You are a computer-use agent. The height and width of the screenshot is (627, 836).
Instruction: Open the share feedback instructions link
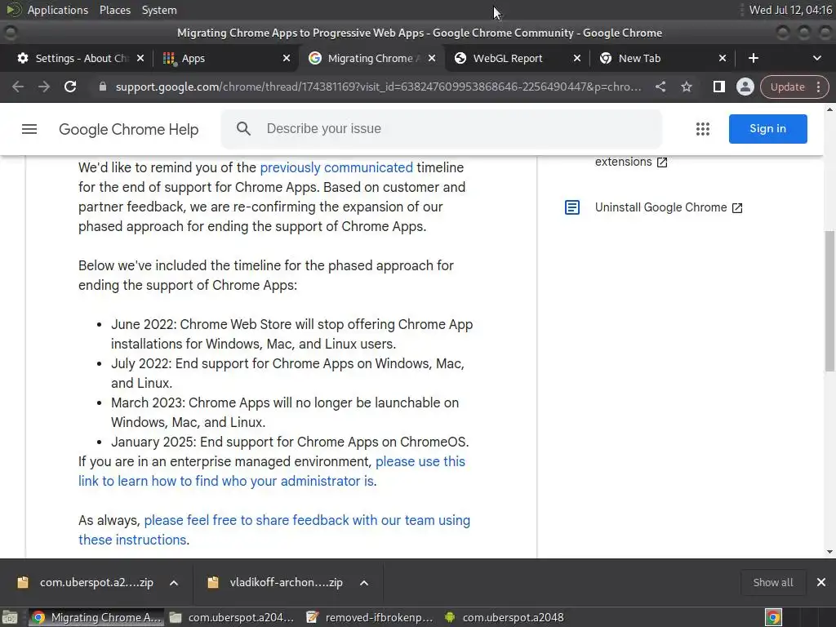coord(274,530)
